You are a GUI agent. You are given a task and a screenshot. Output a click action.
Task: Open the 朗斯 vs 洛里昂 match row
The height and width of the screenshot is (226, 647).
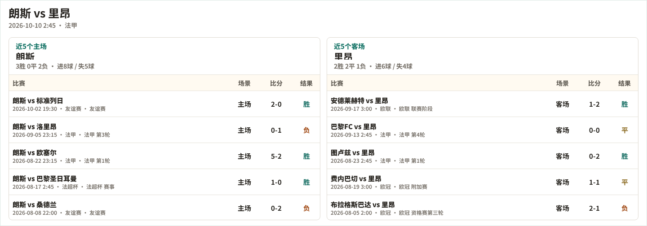164,130
